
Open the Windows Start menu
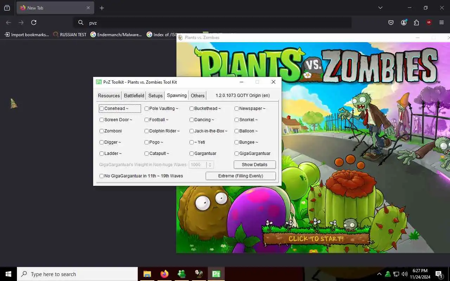[8, 274]
